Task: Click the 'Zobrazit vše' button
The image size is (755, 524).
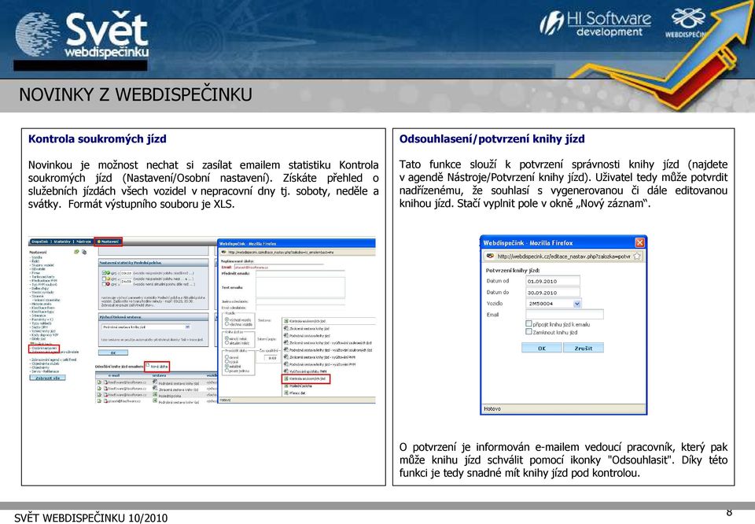Action: [47, 378]
